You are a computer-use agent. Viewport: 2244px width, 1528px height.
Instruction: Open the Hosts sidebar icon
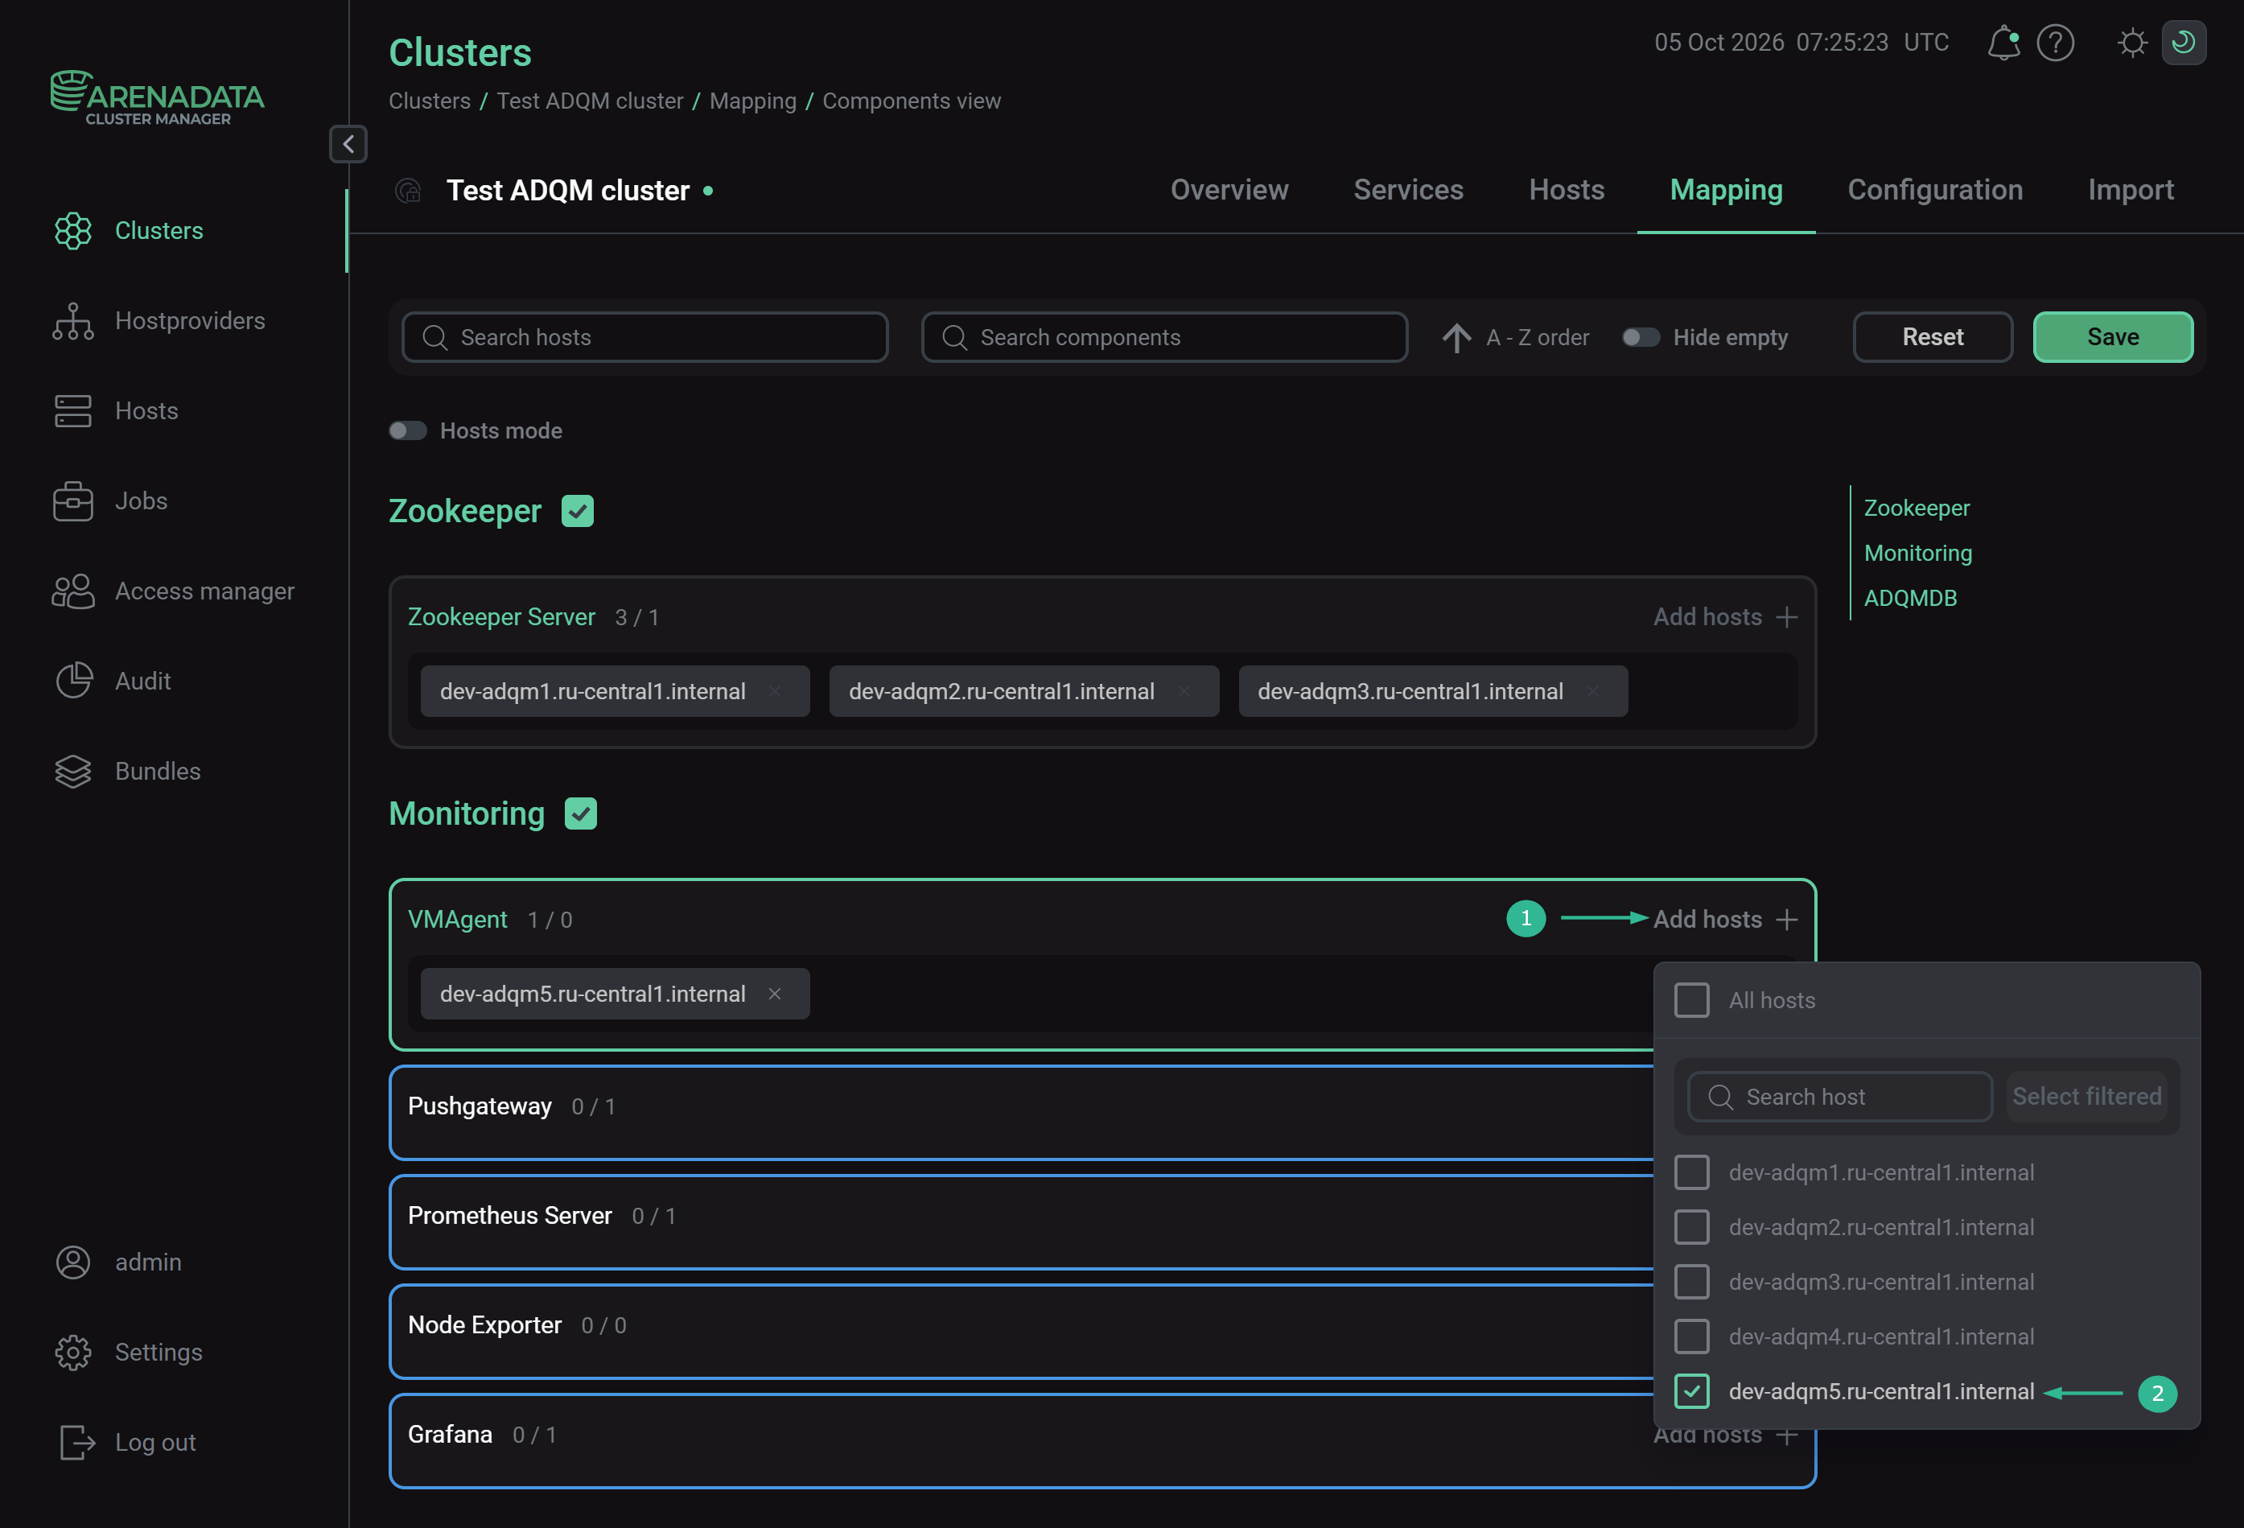(x=73, y=410)
